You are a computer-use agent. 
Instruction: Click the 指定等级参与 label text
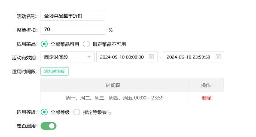pos(97,113)
